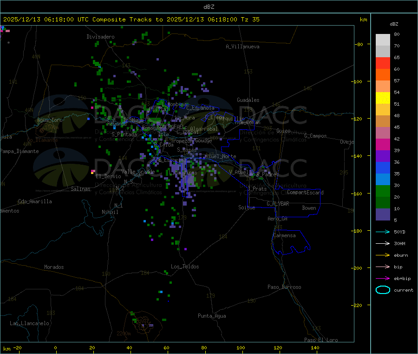Click the Nihuil label

click(110, 212)
